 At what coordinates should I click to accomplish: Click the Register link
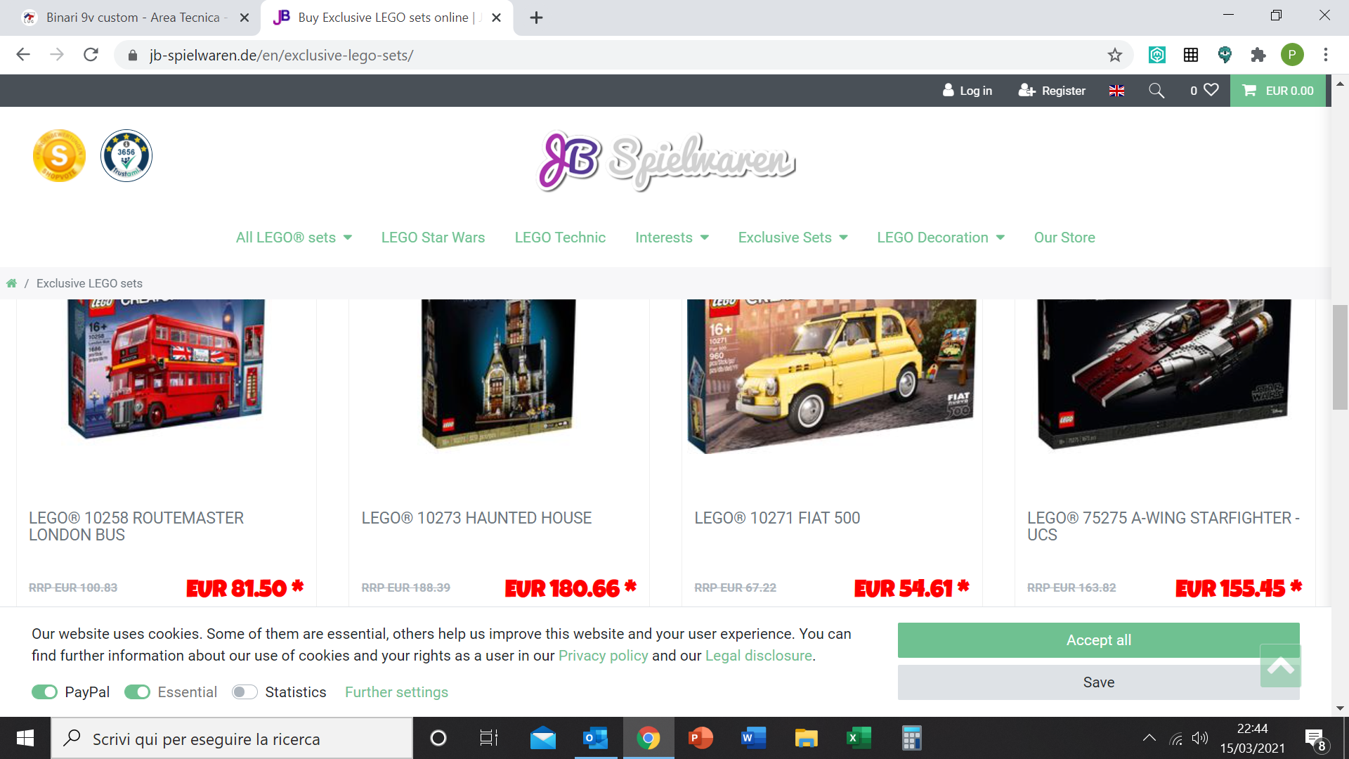tap(1052, 91)
